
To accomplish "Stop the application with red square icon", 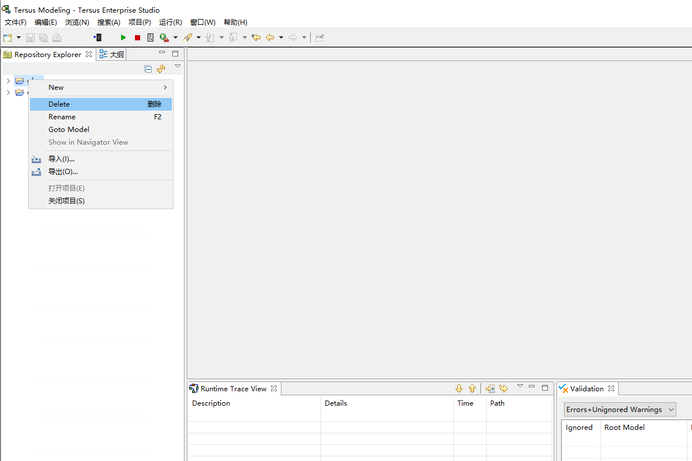I will click(137, 37).
